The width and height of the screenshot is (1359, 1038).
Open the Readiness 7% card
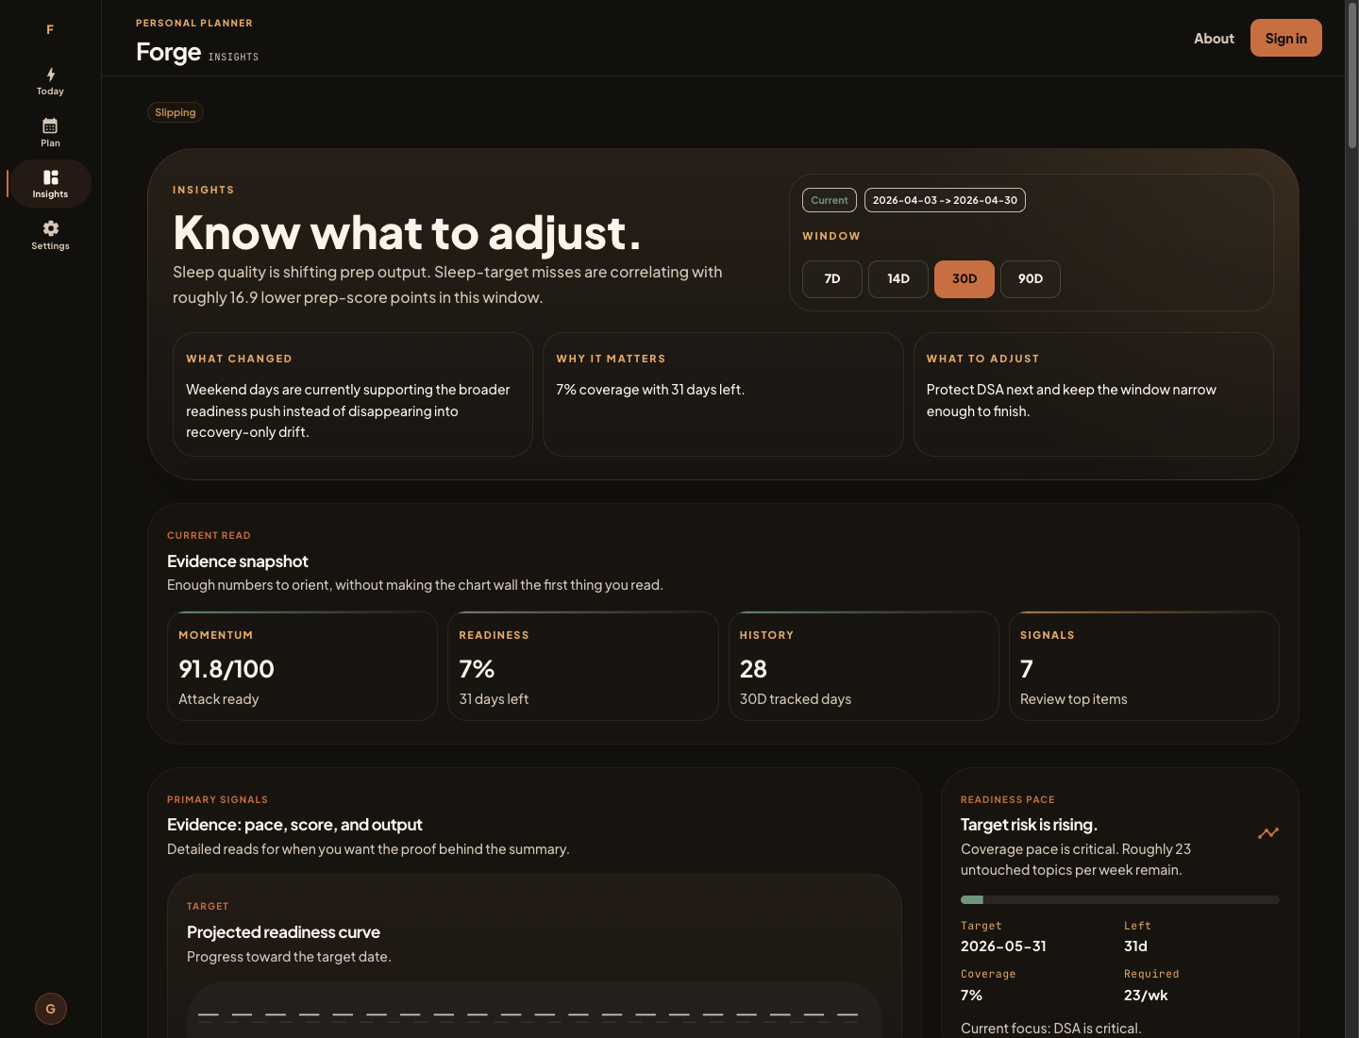coord(583,666)
